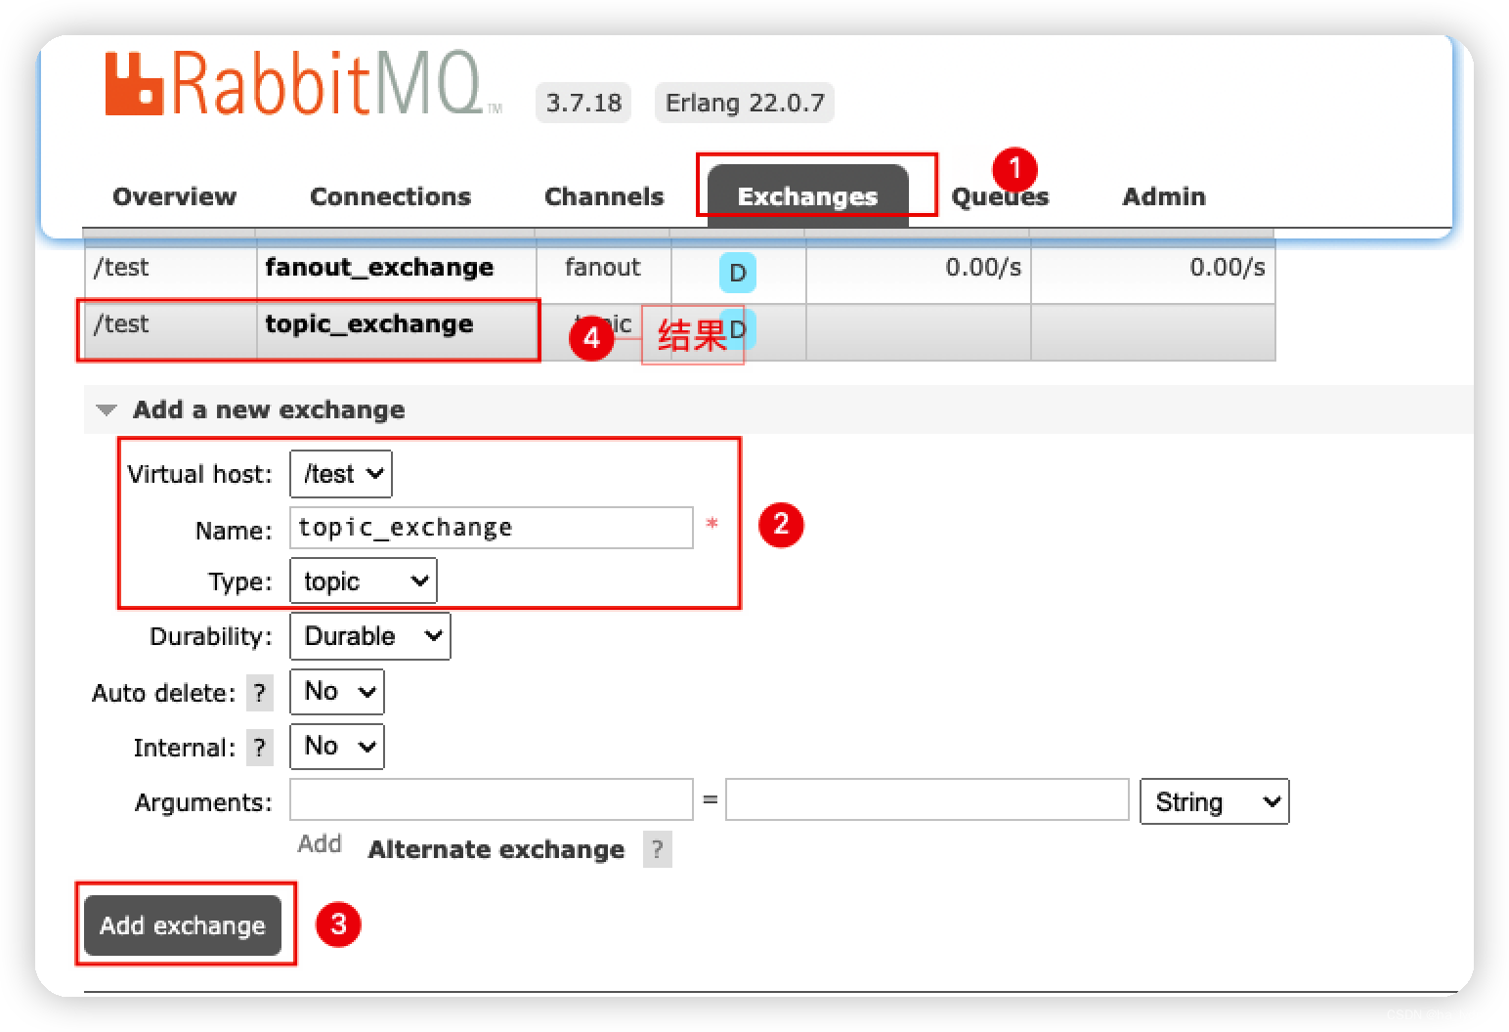Open the Type dropdown showing topic

[x=364, y=581]
